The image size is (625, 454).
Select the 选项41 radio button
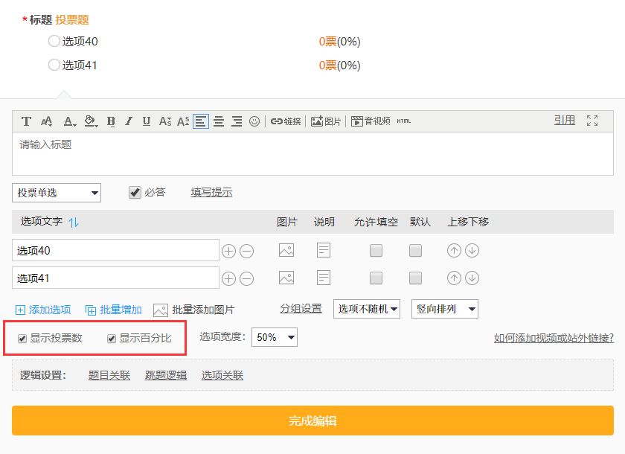(54, 65)
